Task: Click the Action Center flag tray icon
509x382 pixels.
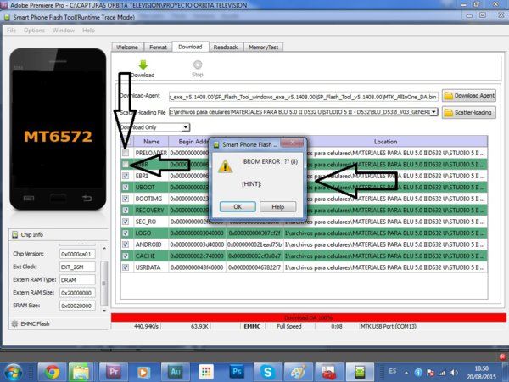Action: [430, 373]
